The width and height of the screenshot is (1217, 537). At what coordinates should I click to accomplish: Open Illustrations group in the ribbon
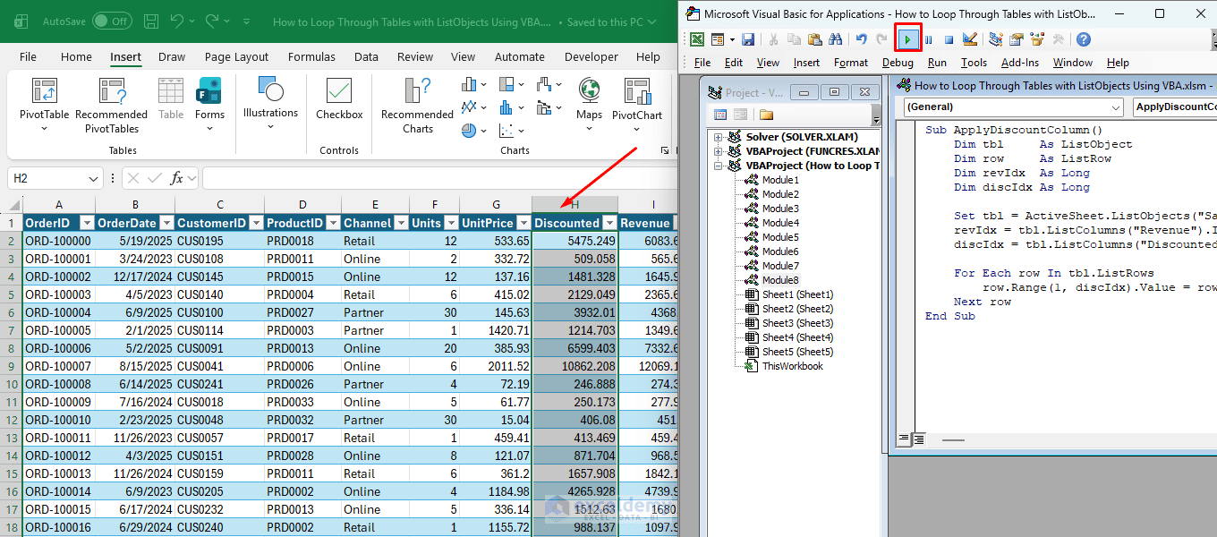click(270, 102)
